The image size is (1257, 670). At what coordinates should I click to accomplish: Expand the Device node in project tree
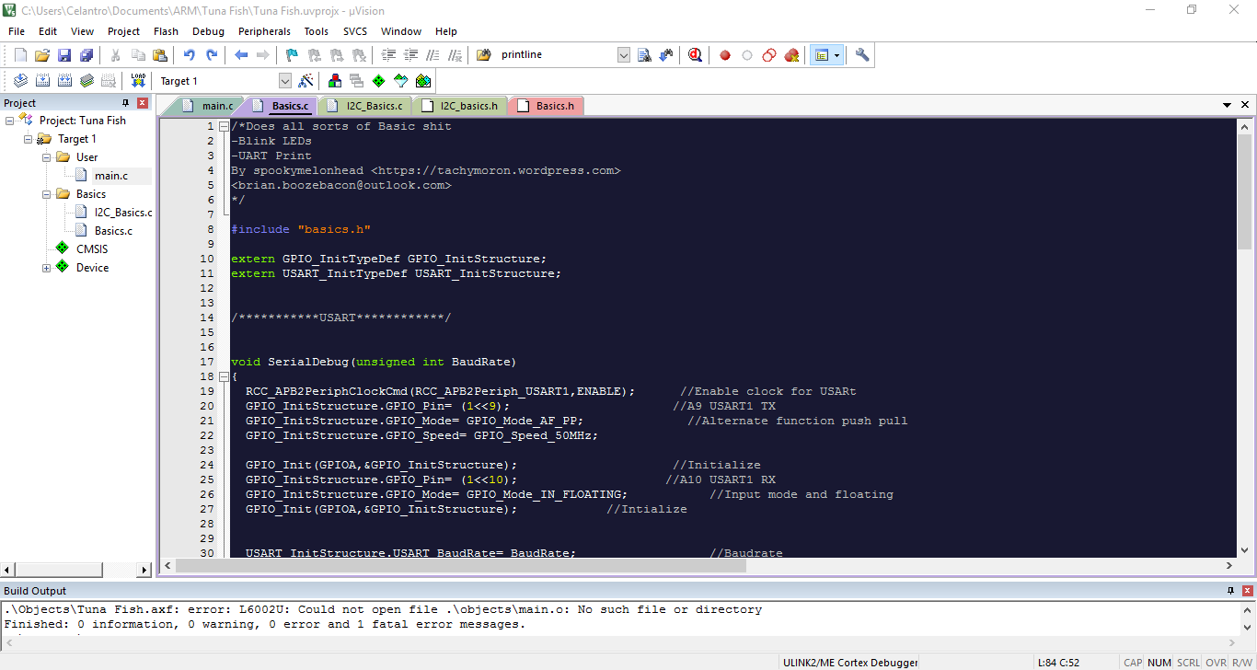[x=46, y=268]
